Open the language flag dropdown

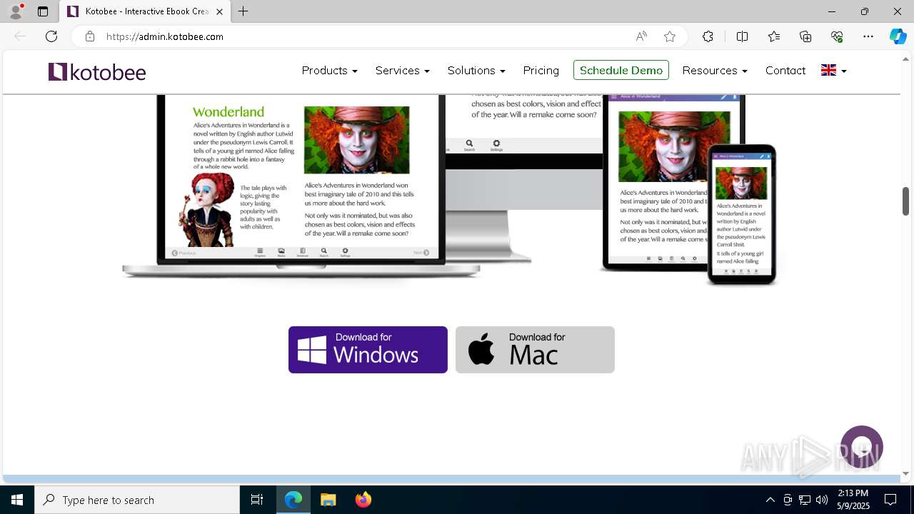click(833, 70)
